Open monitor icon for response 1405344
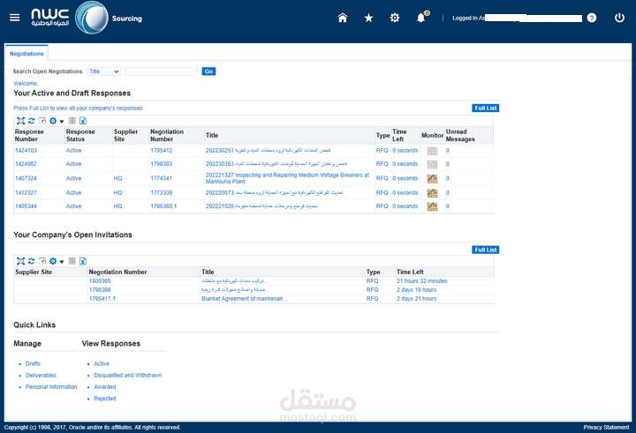The image size is (636, 433). [x=432, y=206]
